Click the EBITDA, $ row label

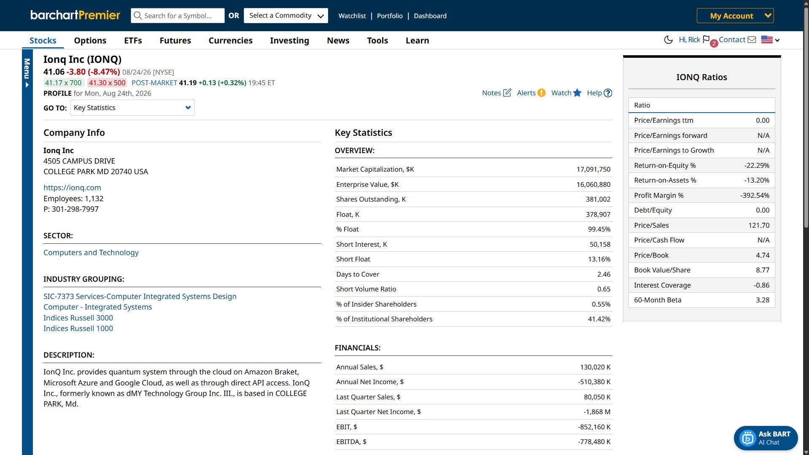351,442
